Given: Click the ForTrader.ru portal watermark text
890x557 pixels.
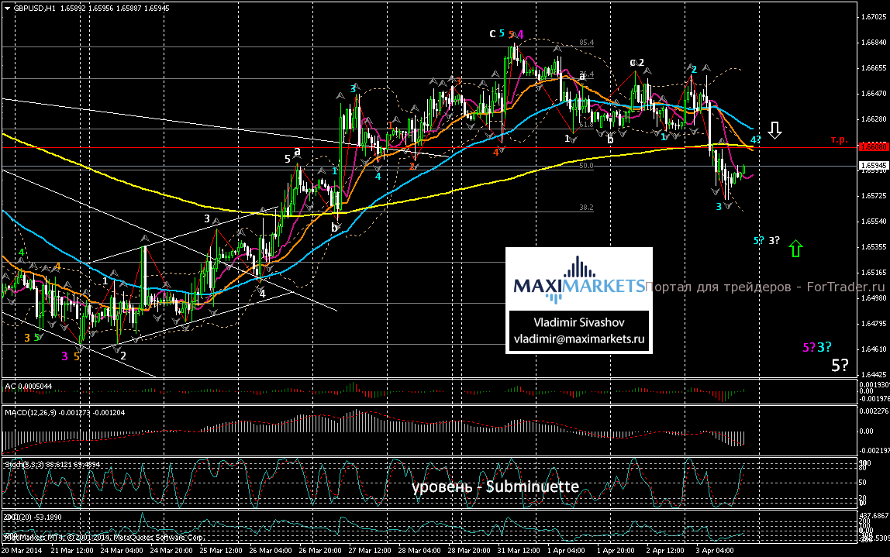Looking at the screenshot, I should coord(765,287).
